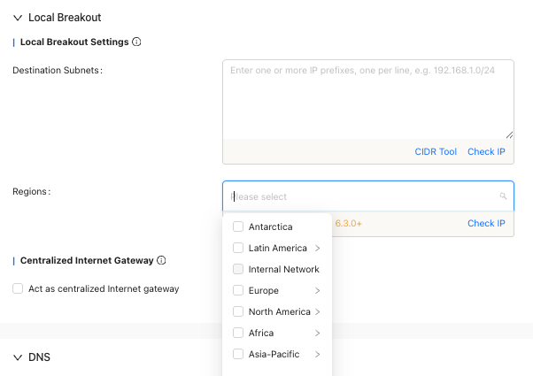
Task: Collapse the Local Breakout section chevron
Action: (18, 18)
